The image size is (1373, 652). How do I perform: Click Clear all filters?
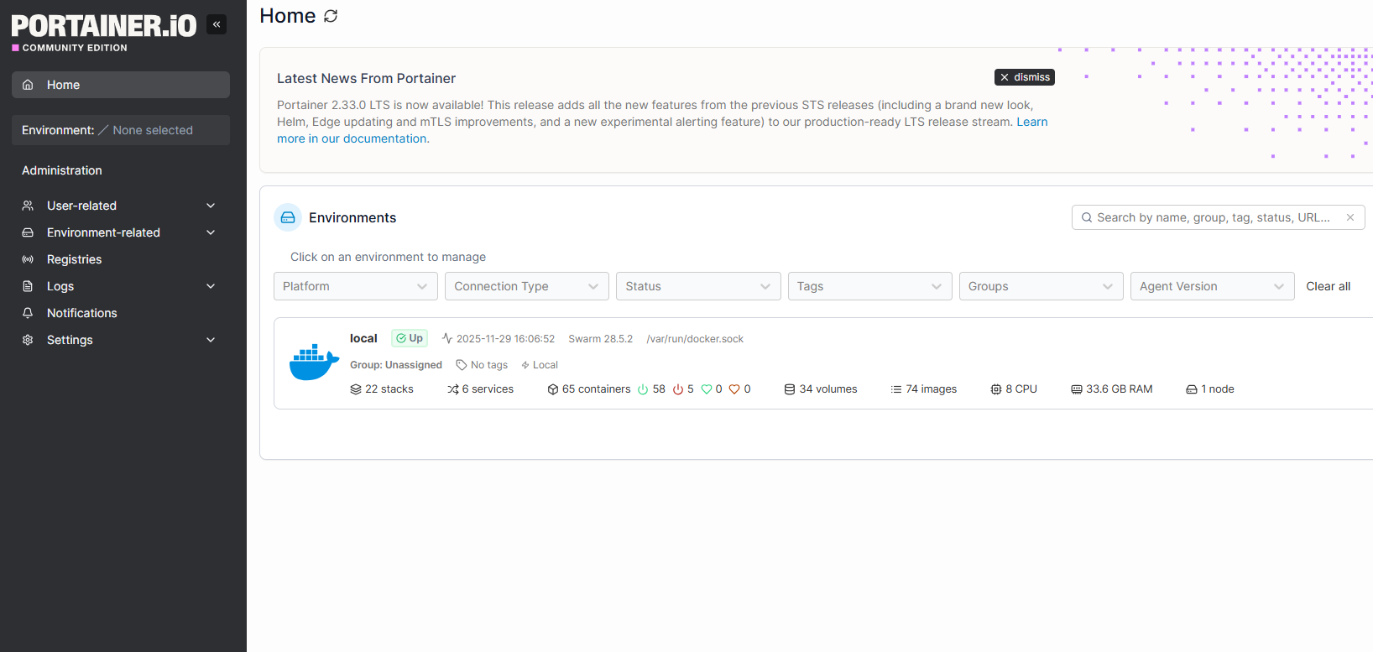click(1328, 286)
